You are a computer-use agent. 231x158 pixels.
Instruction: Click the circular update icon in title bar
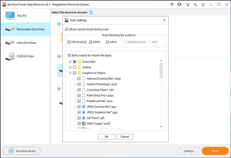[172, 5]
